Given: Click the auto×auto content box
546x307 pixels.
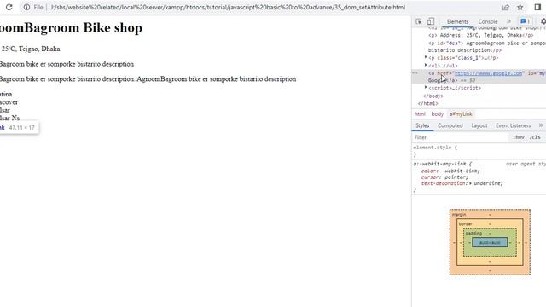Looking at the screenshot, I should 490,242.
